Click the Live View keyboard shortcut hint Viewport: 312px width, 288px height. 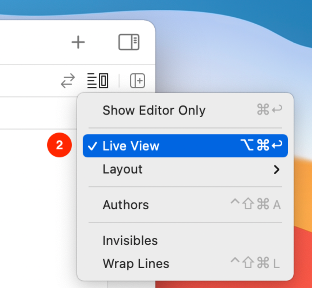(261, 146)
